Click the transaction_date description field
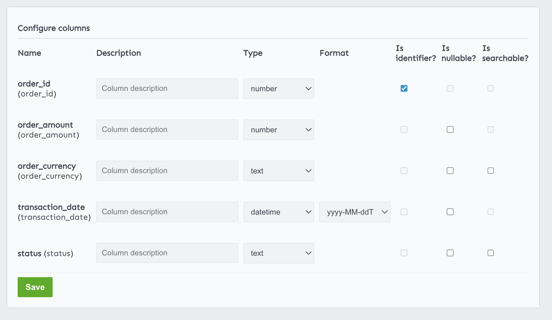Screen dimensions: 552x320 [x=167, y=212]
